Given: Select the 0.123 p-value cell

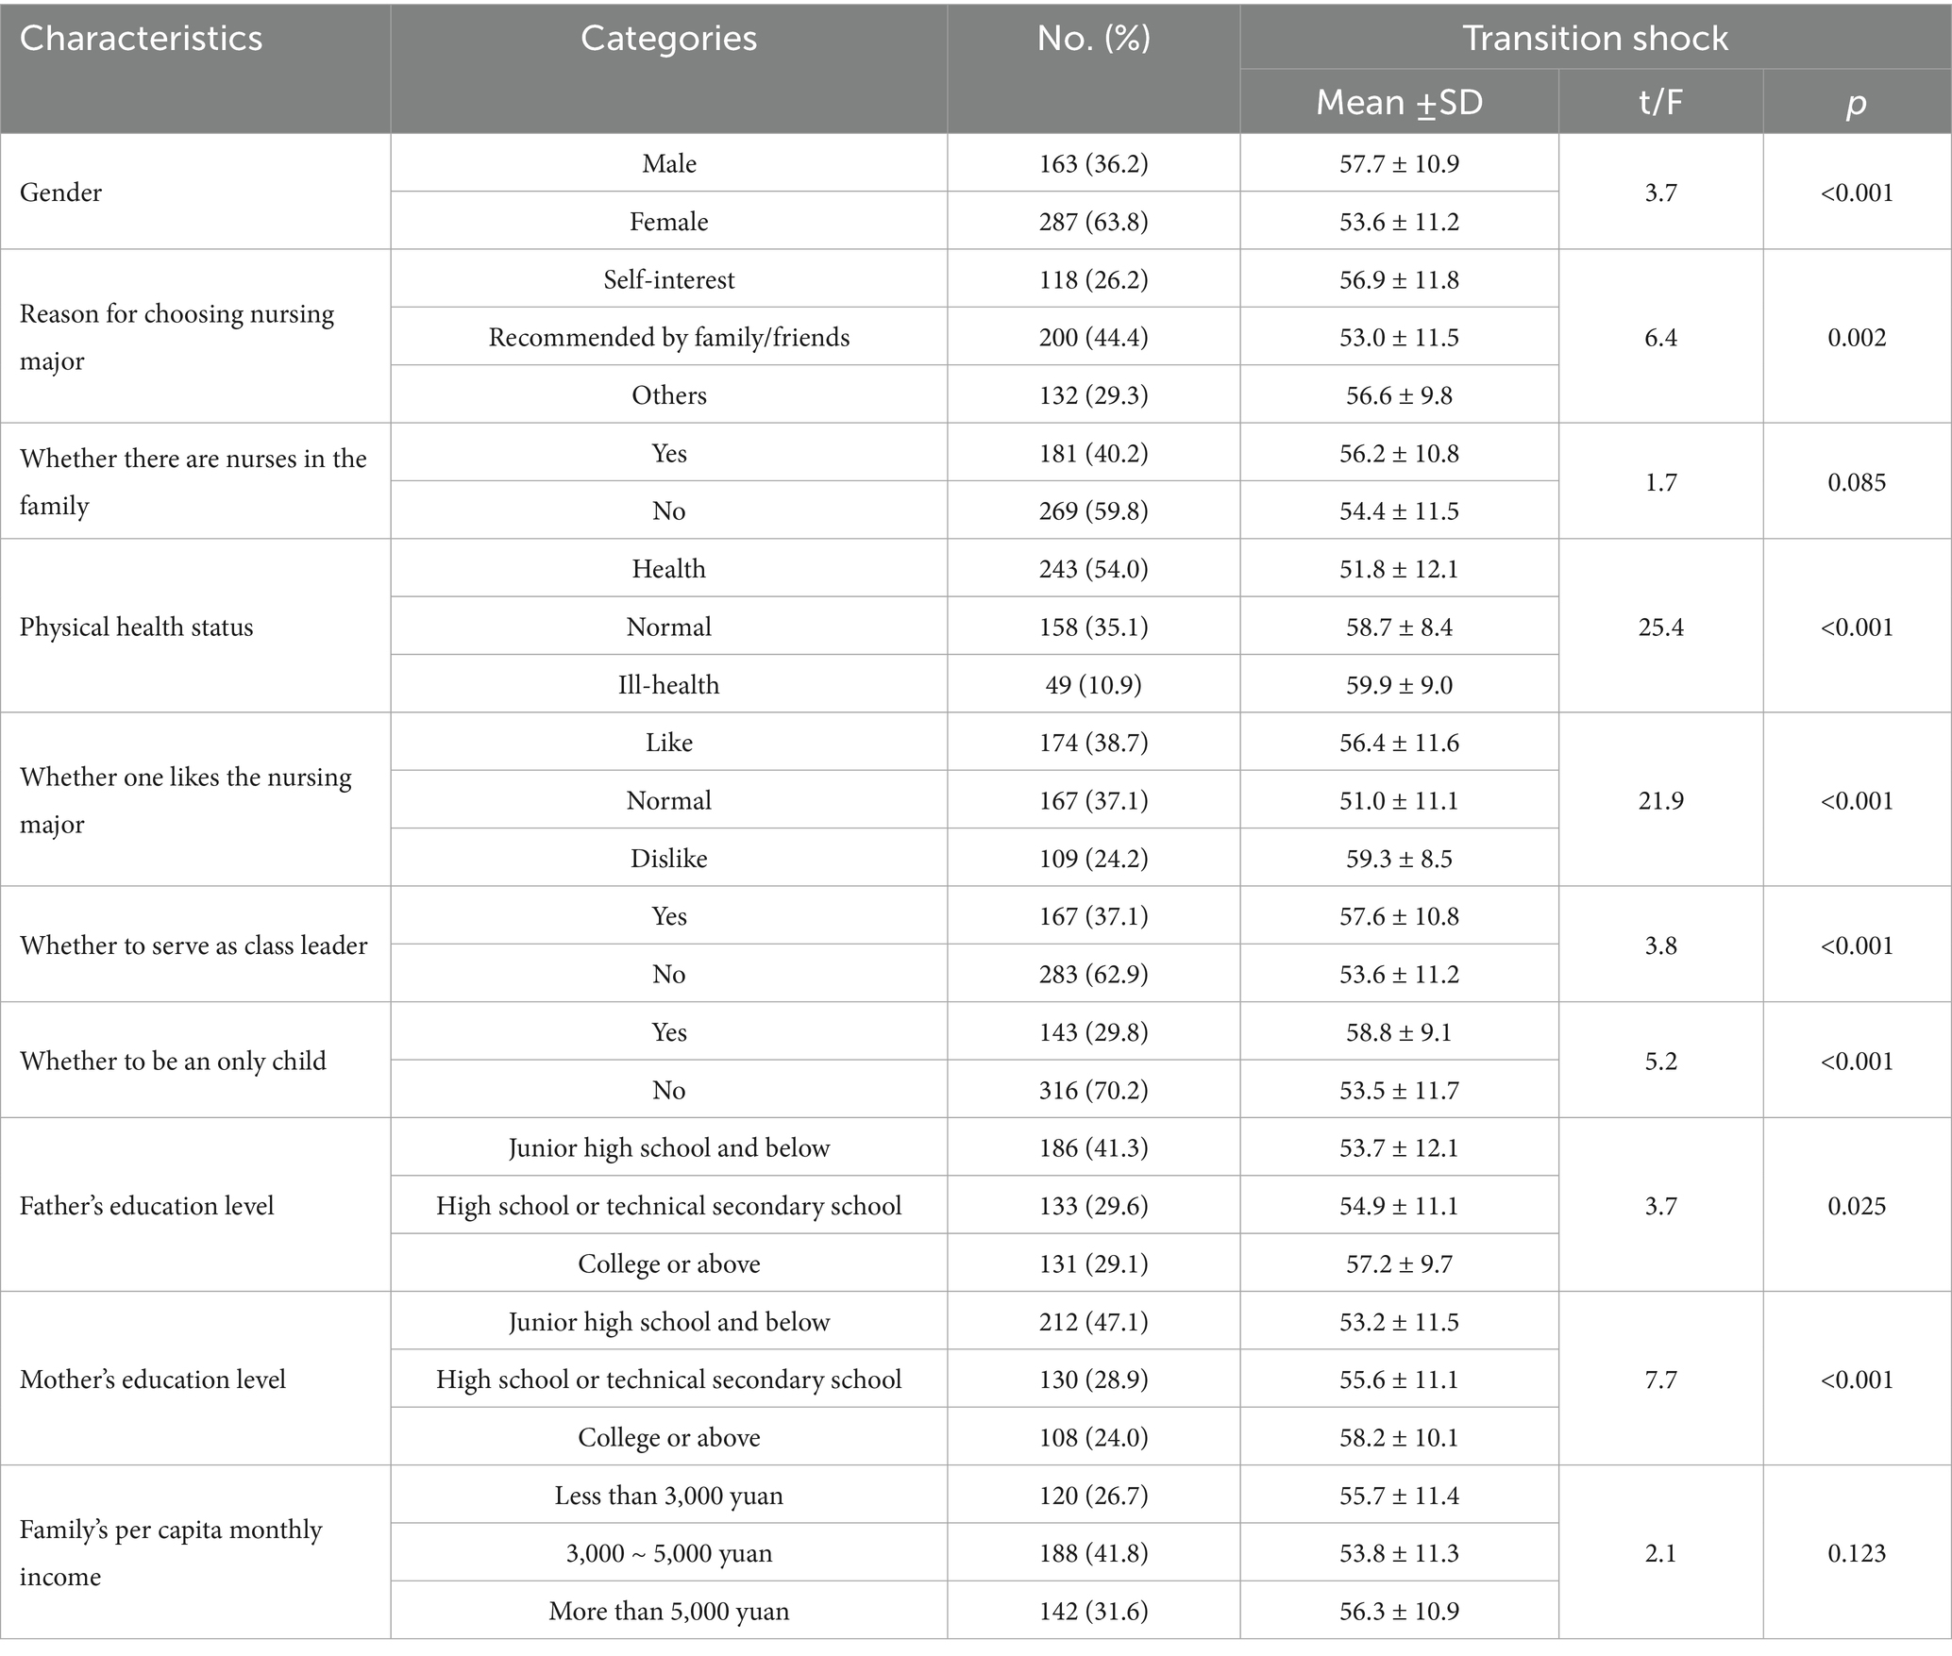Looking at the screenshot, I should pos(1856,1553).
